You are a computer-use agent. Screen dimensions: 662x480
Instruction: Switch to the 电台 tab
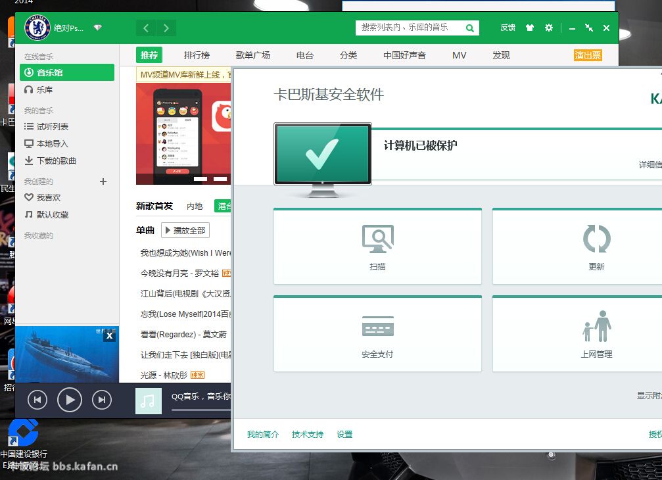point(305,55)
